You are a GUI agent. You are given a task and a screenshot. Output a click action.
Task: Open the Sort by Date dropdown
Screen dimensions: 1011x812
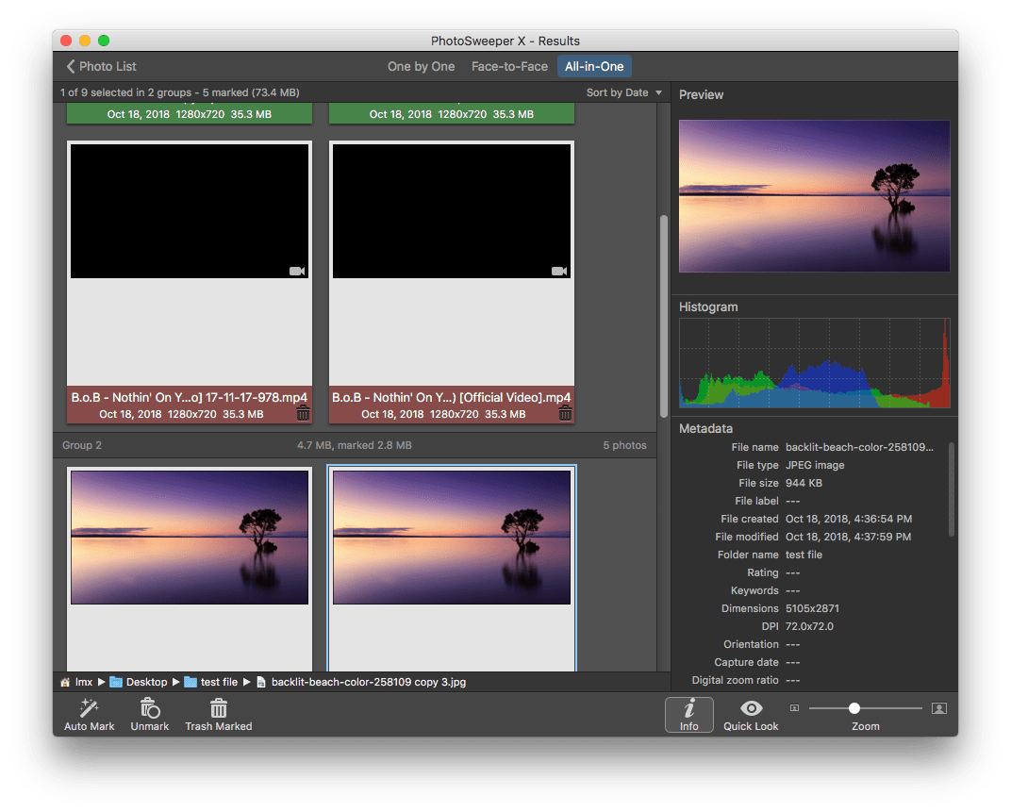click(623, 92)
